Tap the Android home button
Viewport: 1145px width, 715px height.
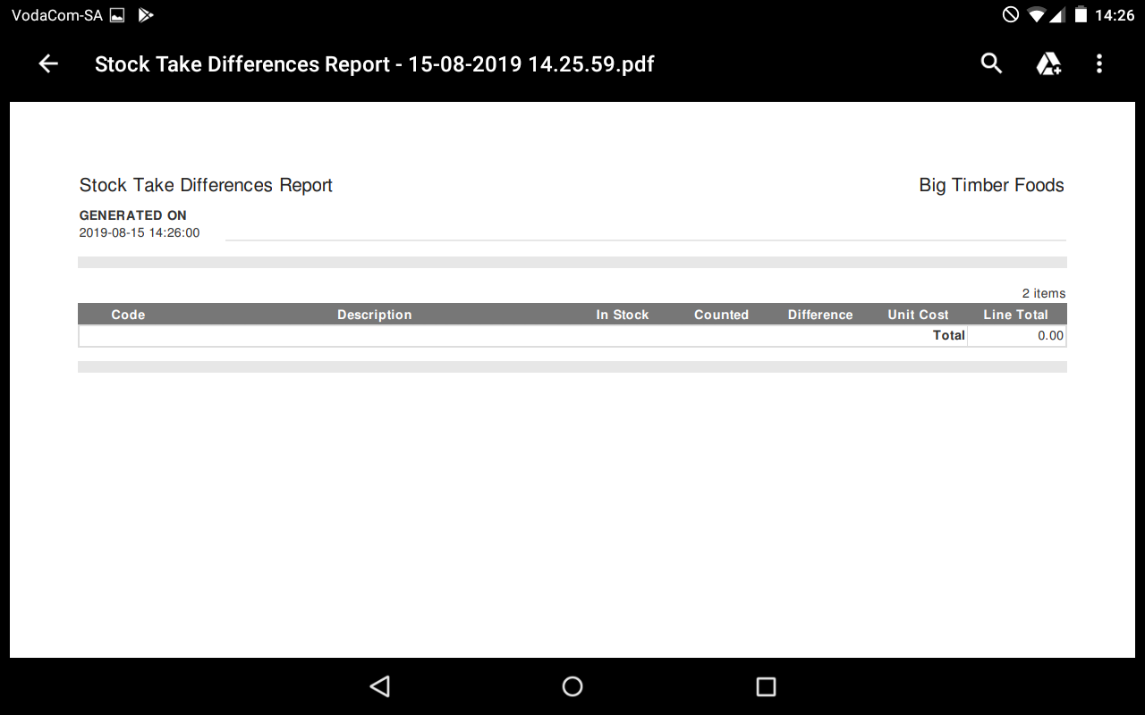[572, 686]
